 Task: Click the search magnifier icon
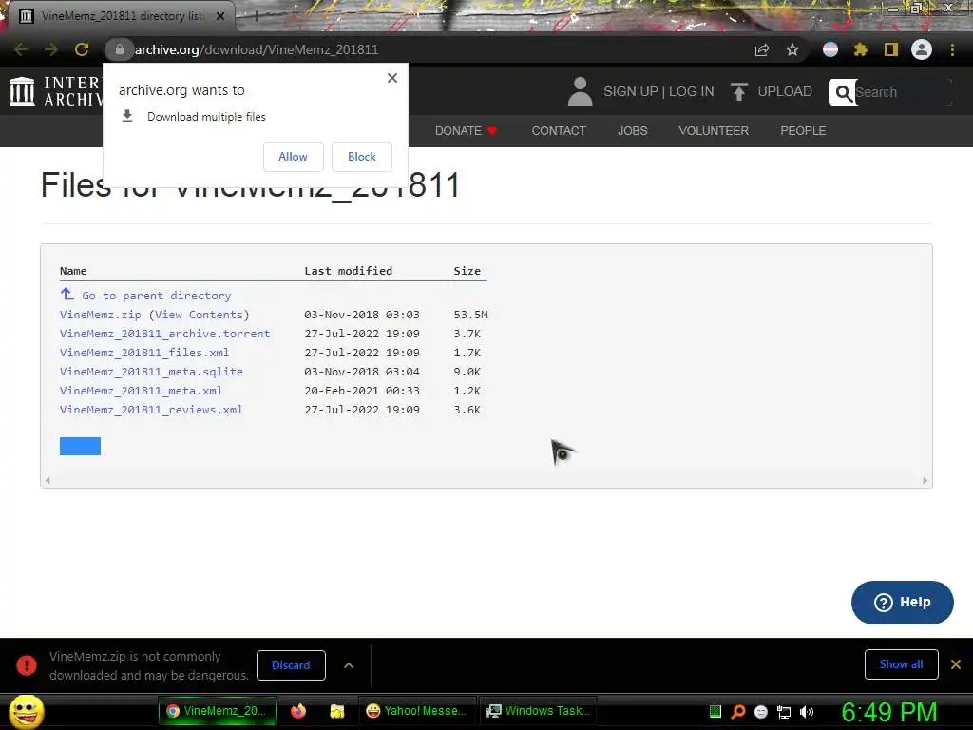tap(843, 92)
